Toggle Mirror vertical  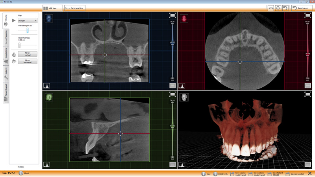point(28,54)
